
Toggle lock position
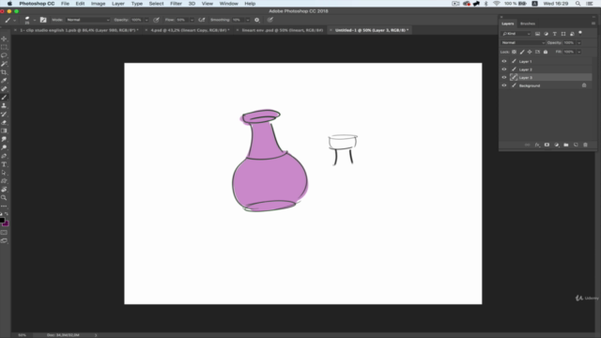pyautogui.click(x=530, y=52)
